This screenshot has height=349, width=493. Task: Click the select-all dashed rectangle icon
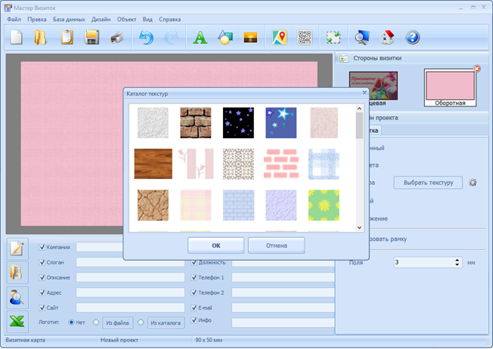coord(333,37)
